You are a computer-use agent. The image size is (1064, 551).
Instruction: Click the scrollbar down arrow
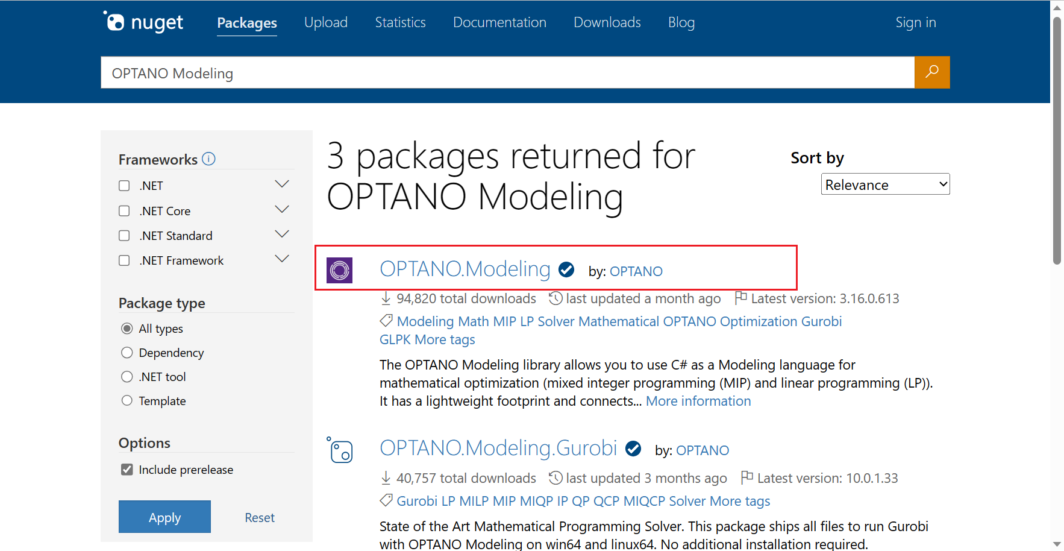click(x=1057, y=544)
